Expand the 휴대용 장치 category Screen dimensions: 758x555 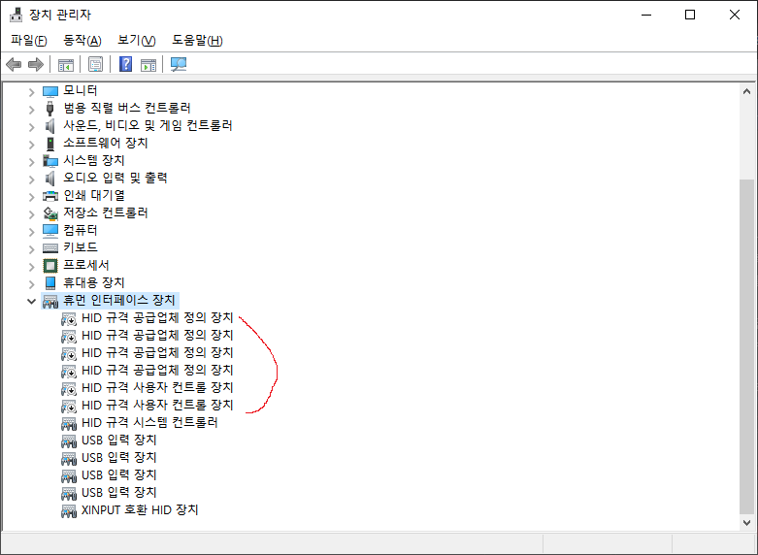click(x=31, y=283)
